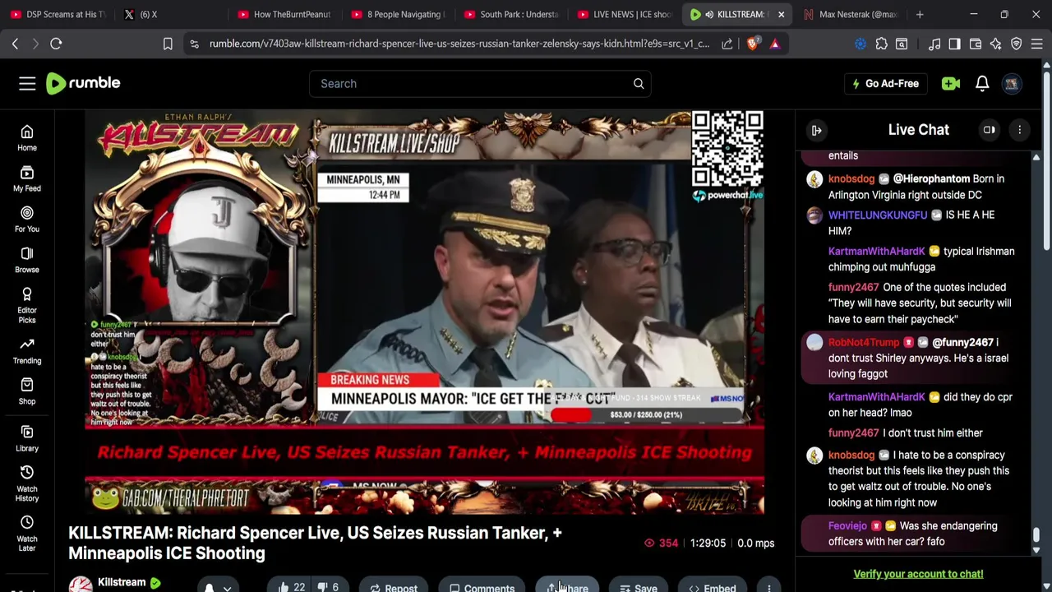The image size is (1052, 592).
Task: Switch to the (6) X tab
Action: tap(170, 14)
